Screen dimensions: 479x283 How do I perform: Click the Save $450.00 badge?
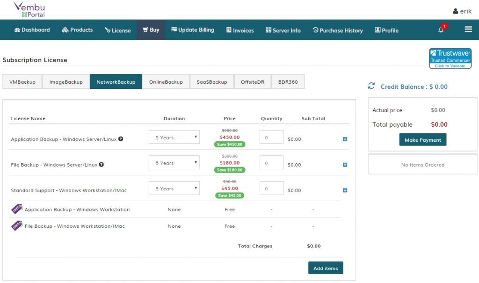pyautogui.click(x=230, y=144)
